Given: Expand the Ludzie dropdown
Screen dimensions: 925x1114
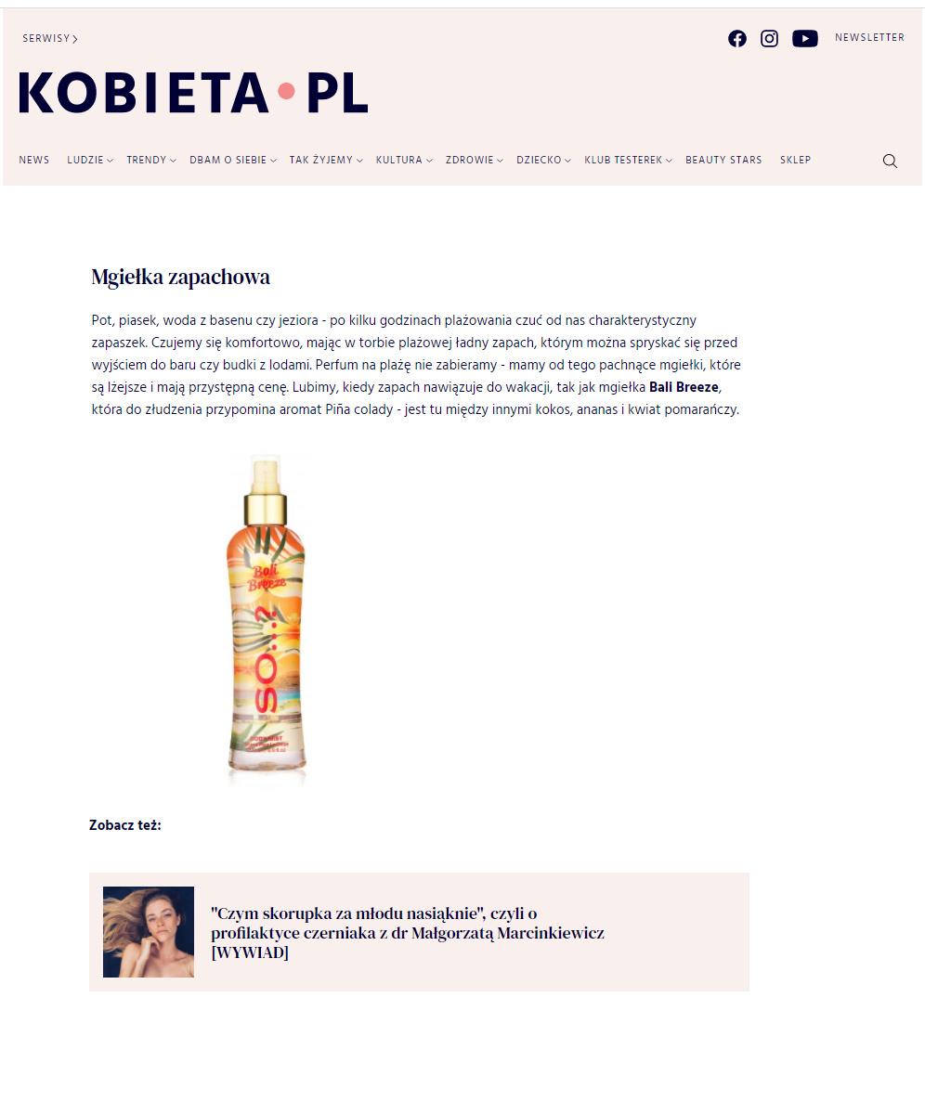Looking at the screenshot, I should [90, 161].
